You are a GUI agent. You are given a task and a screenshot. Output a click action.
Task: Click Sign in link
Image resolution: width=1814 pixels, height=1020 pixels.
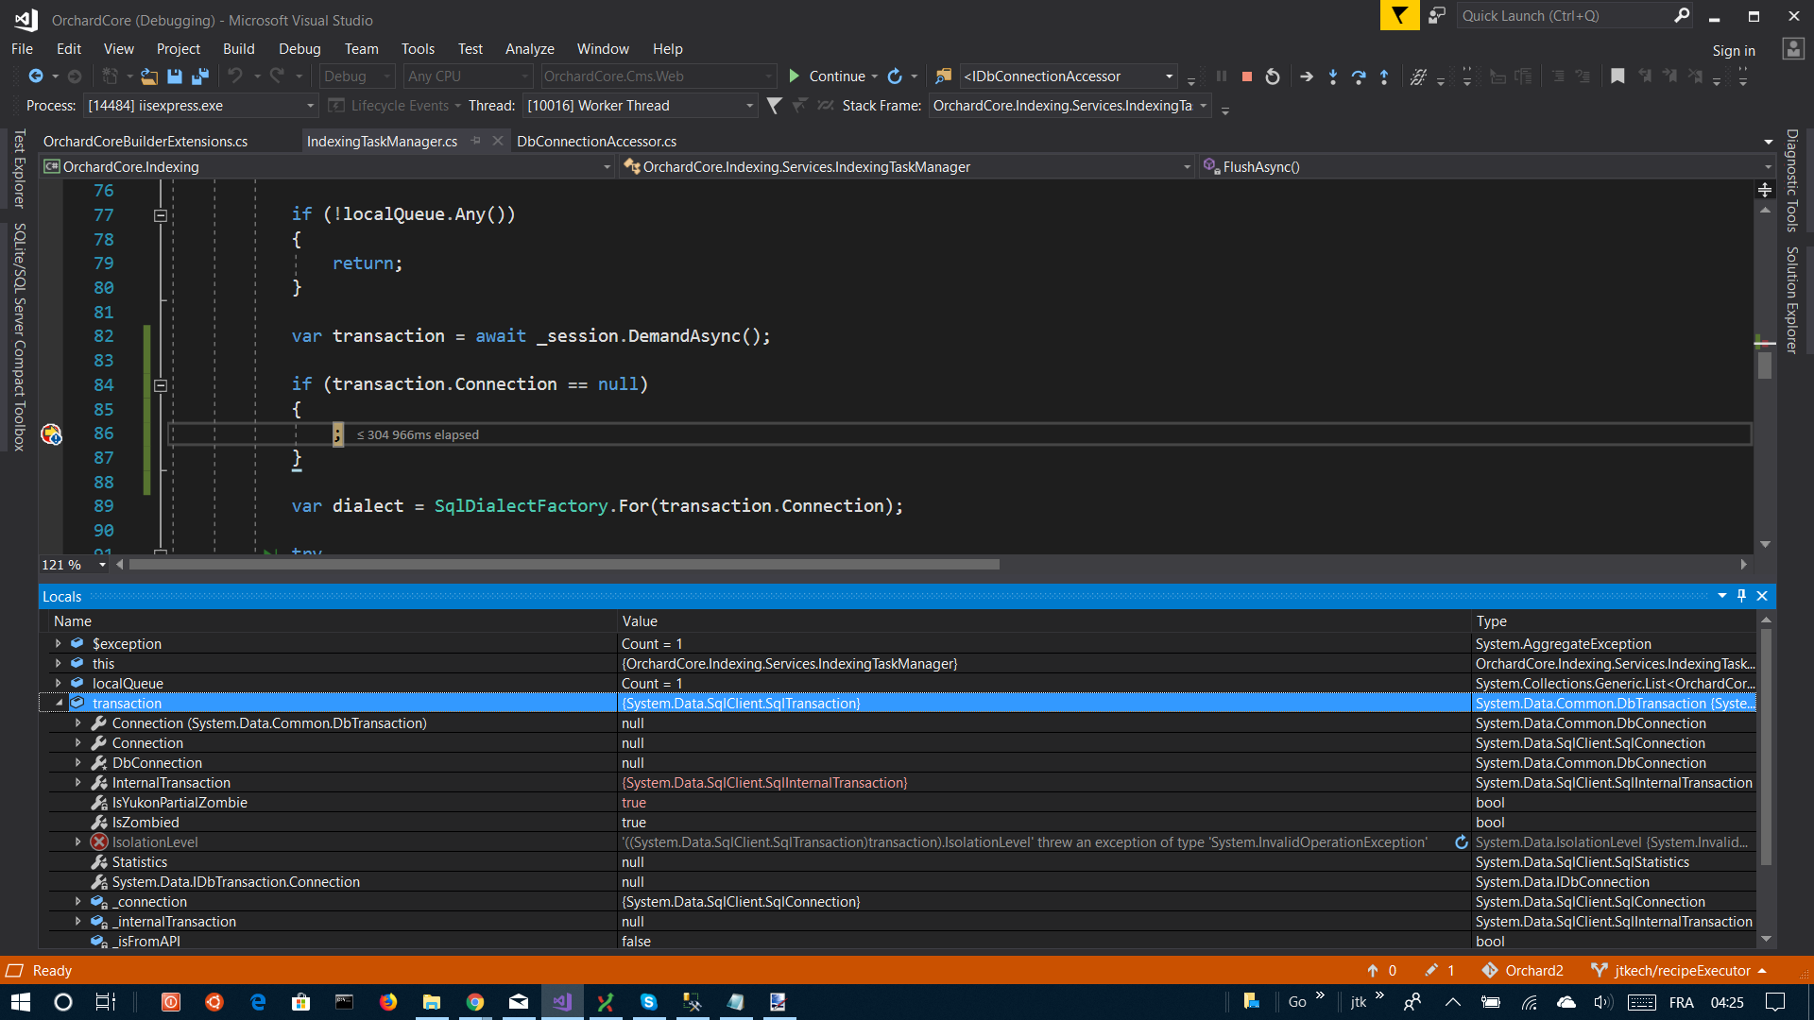point(1734,50)
